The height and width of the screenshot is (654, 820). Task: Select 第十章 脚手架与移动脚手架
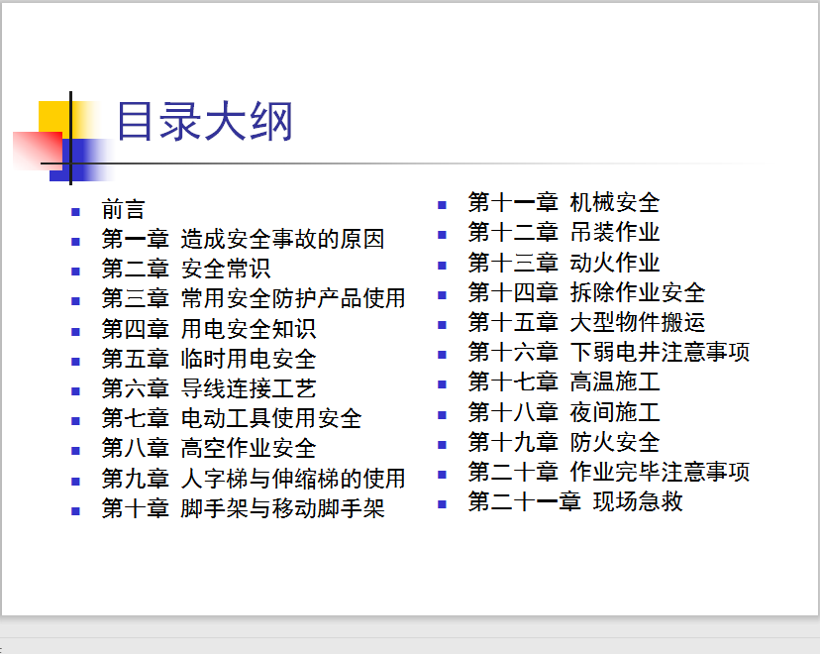point(244,508)
